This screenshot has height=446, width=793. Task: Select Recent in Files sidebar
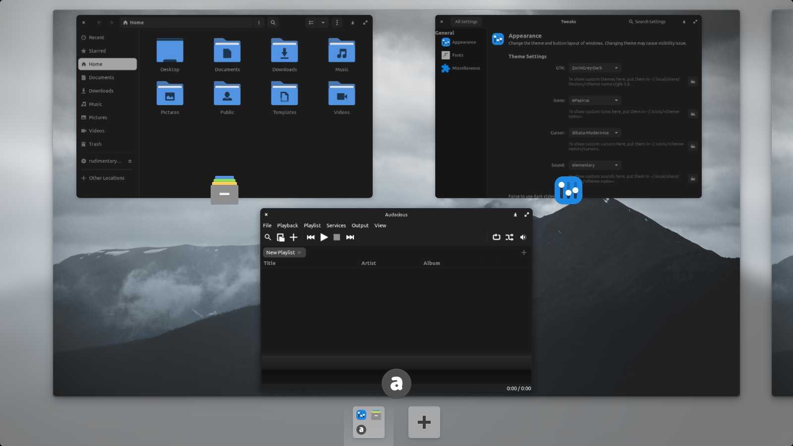click(x=108, y=38)
